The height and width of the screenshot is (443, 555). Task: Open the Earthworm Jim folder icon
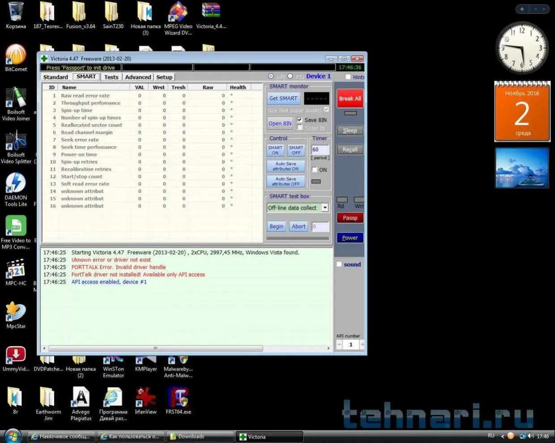click(x=48, y=403)
